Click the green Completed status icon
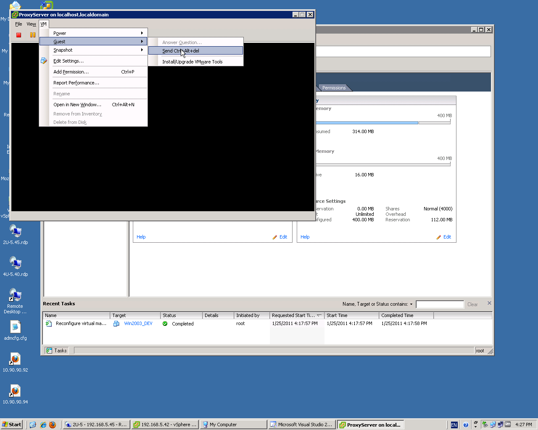 point(165,324)
